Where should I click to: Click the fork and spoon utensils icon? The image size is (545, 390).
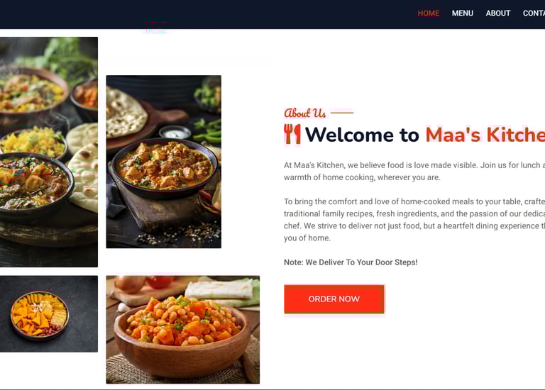pyautogui.click(x=292, y=134)
